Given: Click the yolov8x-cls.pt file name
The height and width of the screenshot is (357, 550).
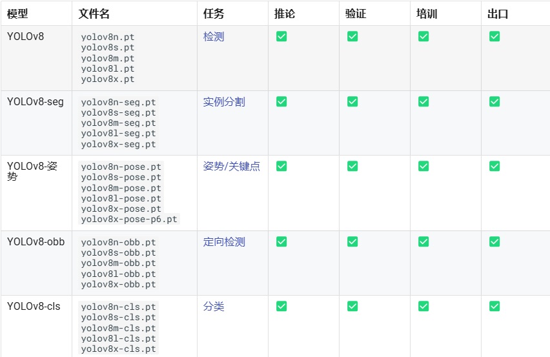Looking at the screenshot, I should tap(118, 349).
